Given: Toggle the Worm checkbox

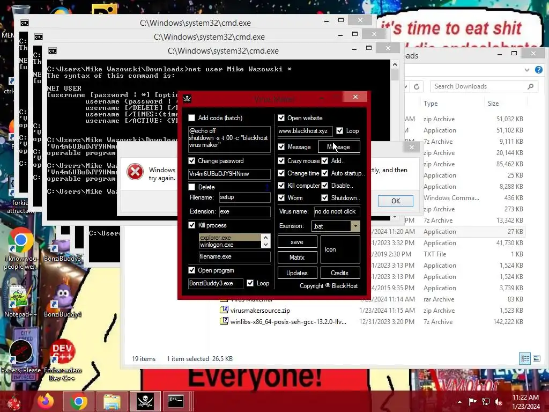Looking at the screenshot, I should coord(281,197).
